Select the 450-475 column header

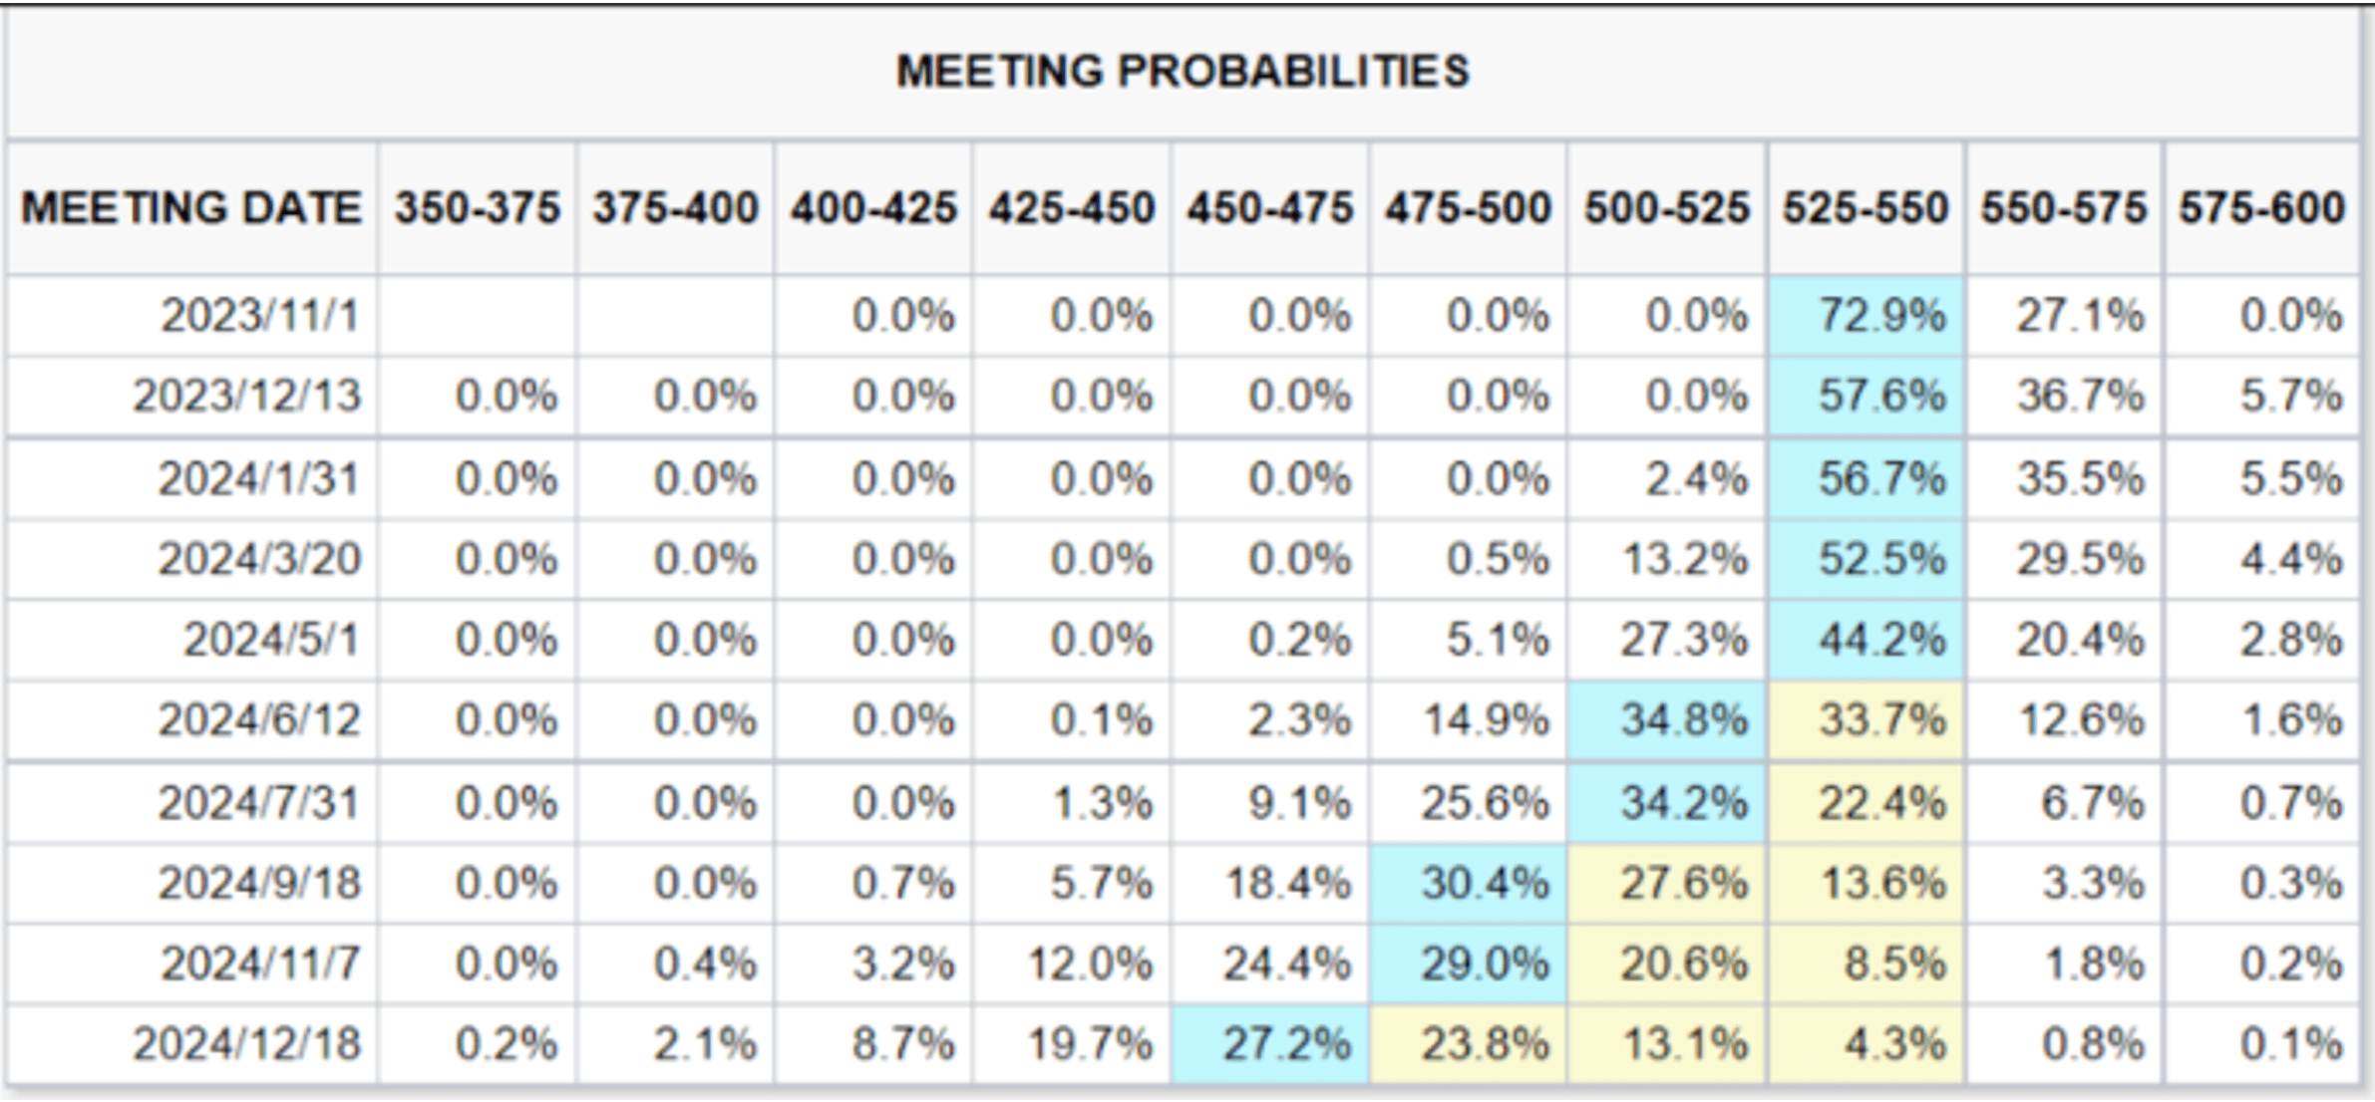[1269, 208]
